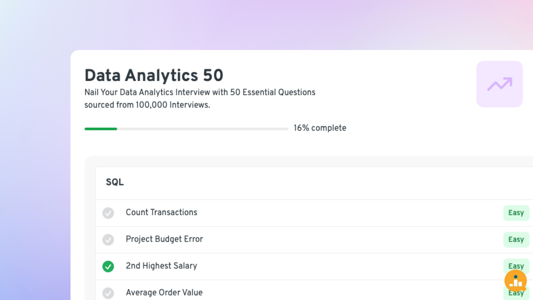Viewport: 533px width, 300px height.
Task: Open the Count Transactions question
Action: coord(161,212)
